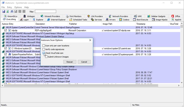Sort by the Image Path column header

click(x=118, y=24)
